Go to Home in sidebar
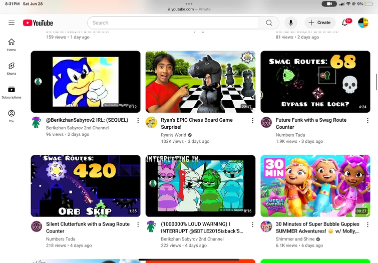 pos(12,45)
